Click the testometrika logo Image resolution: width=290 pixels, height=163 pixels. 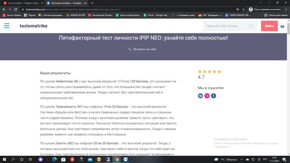click(33, 26)
